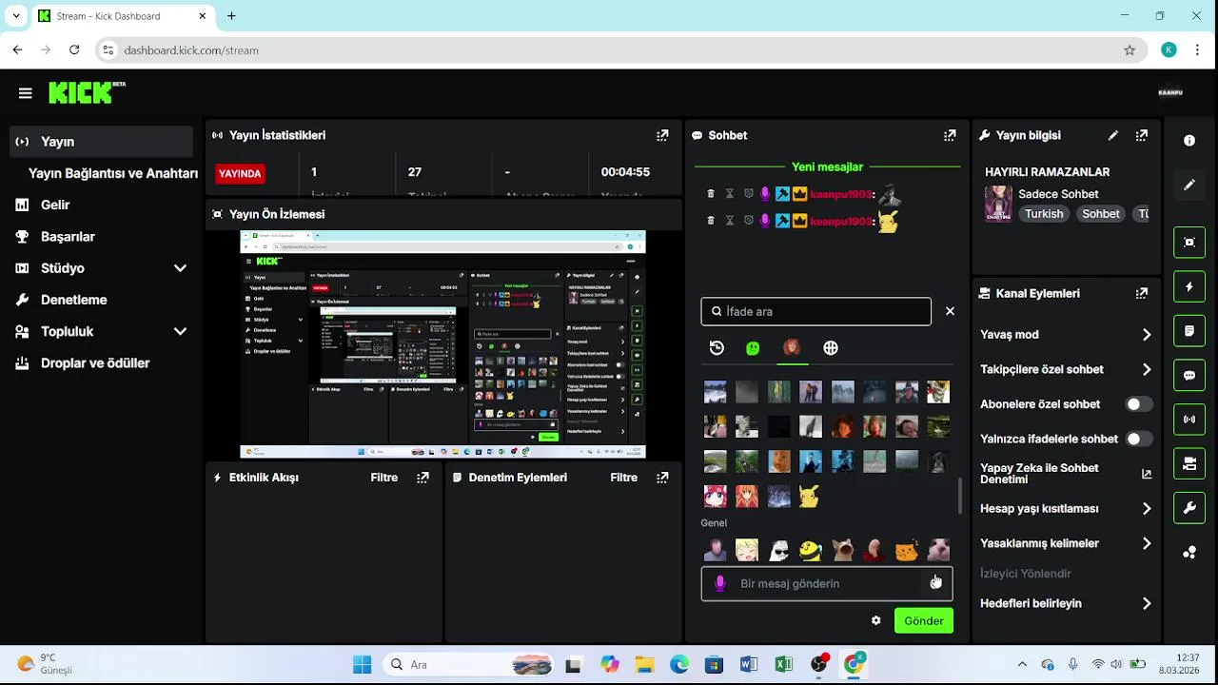
Task: Open Word from the Windows taskbar
Action: [x=749, y=664]
